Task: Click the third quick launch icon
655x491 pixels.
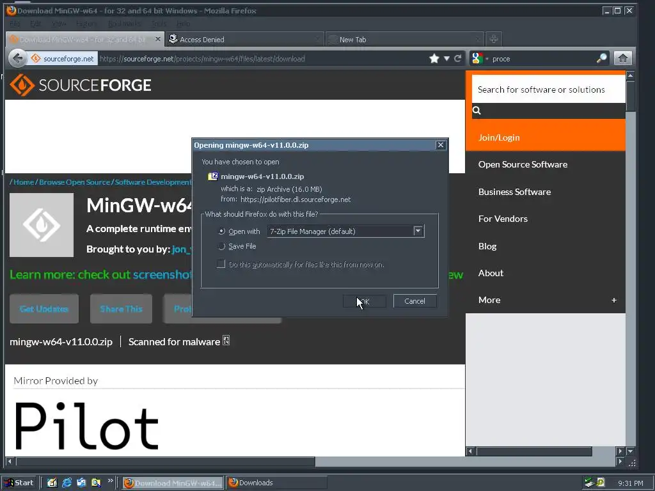Action: pyautogui.click(x=81, y=483)
